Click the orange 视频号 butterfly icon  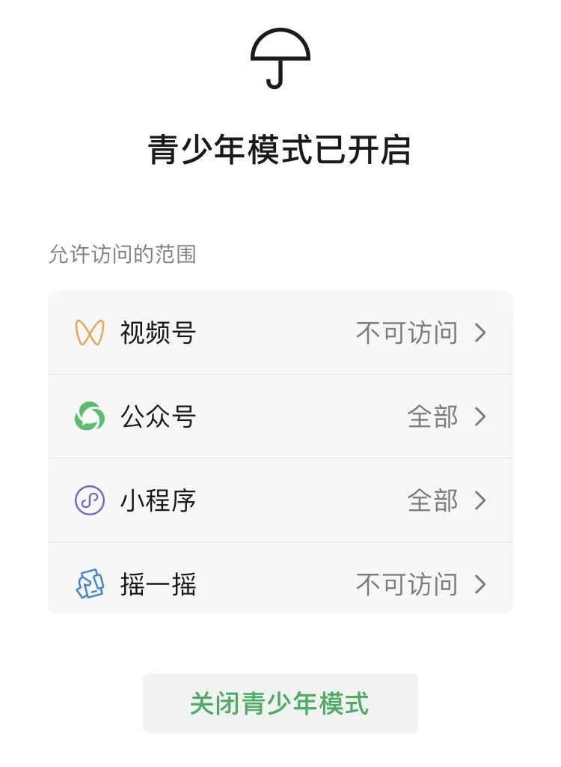point(90,333)
